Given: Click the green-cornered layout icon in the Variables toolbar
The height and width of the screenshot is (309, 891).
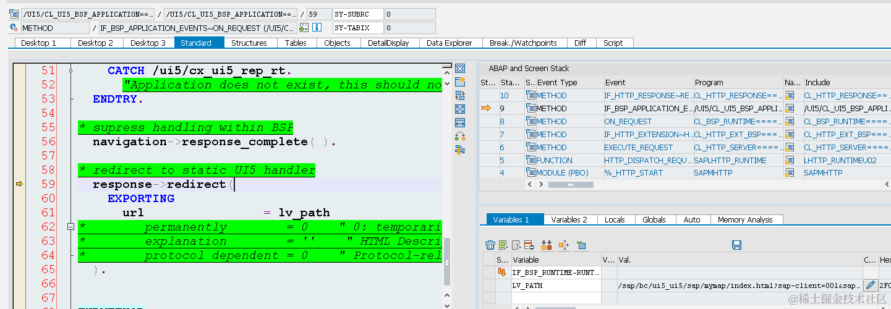Looking at the screenshot, I should (x=581, y=245).
